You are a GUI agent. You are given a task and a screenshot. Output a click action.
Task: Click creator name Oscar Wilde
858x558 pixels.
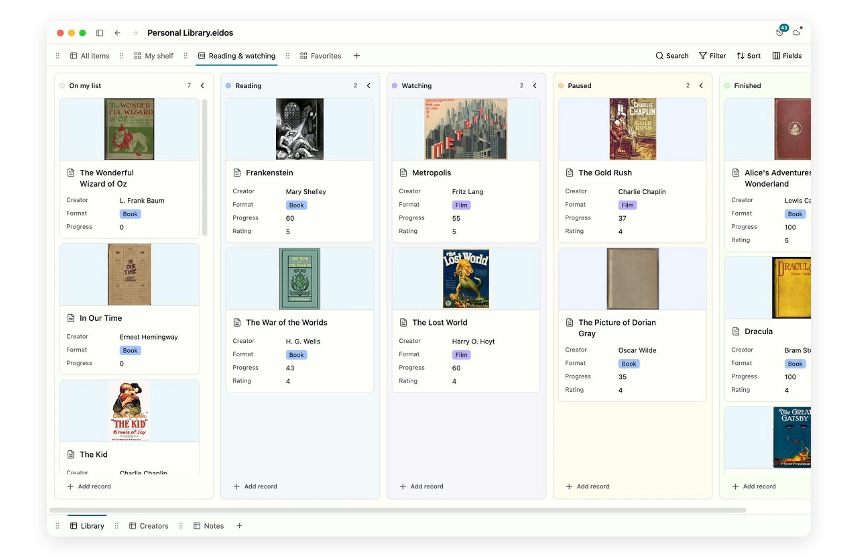(x=637, y=350)
